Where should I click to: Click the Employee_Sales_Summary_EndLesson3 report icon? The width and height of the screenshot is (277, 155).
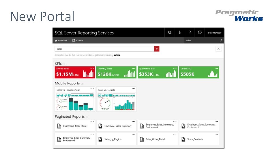click(x=59, y=139)
